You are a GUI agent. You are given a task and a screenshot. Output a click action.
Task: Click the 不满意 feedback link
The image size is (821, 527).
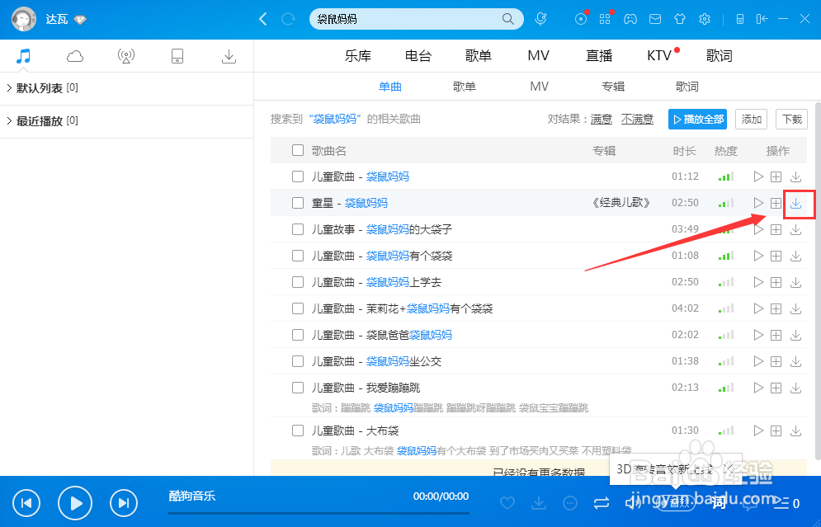[x=637, y=119]
